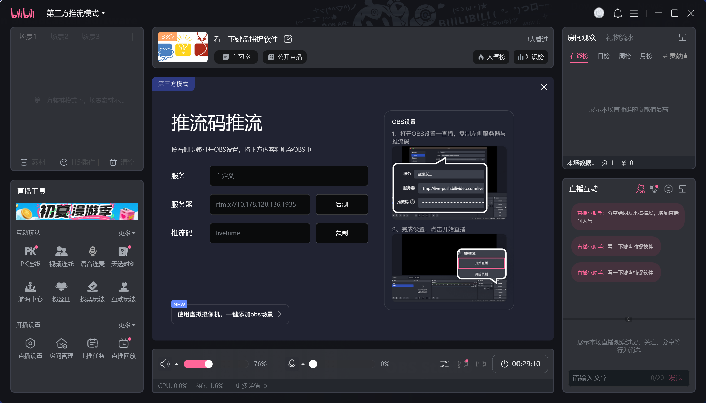Screen dimensions: 706x403
Task: Expand 更多 next to 开播设置
Action: tap(127, 325)
